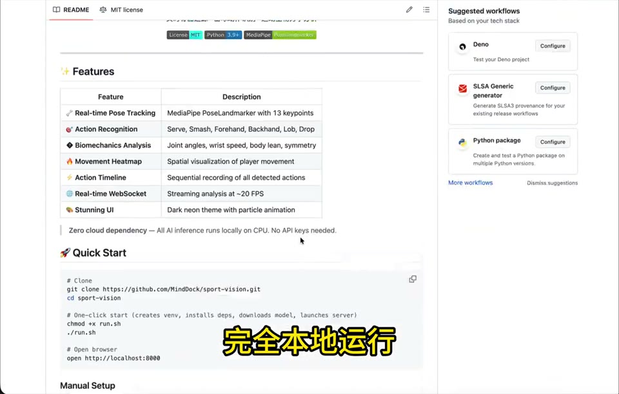Select the Action Timeline cell
Viewport: 619px width, 394px height.
click(110, 178)
